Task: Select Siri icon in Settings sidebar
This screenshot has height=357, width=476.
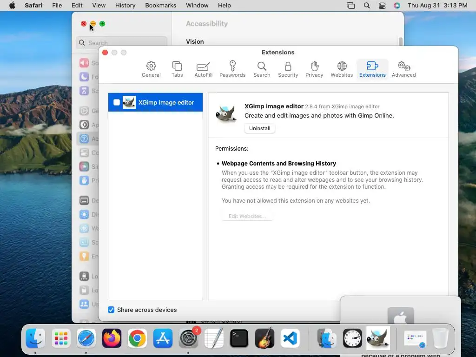Action: (84, 167)
